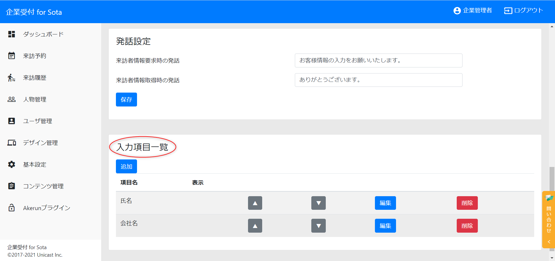
Task: Click the ログアウト link
Action: coord(523,11)
